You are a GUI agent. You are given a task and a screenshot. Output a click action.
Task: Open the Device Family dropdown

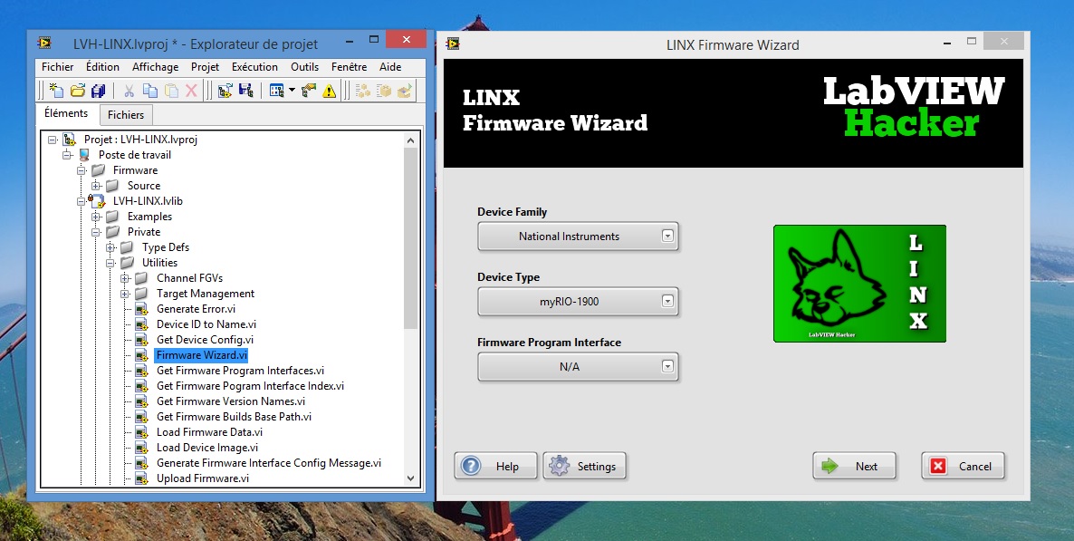pos(578,237)
